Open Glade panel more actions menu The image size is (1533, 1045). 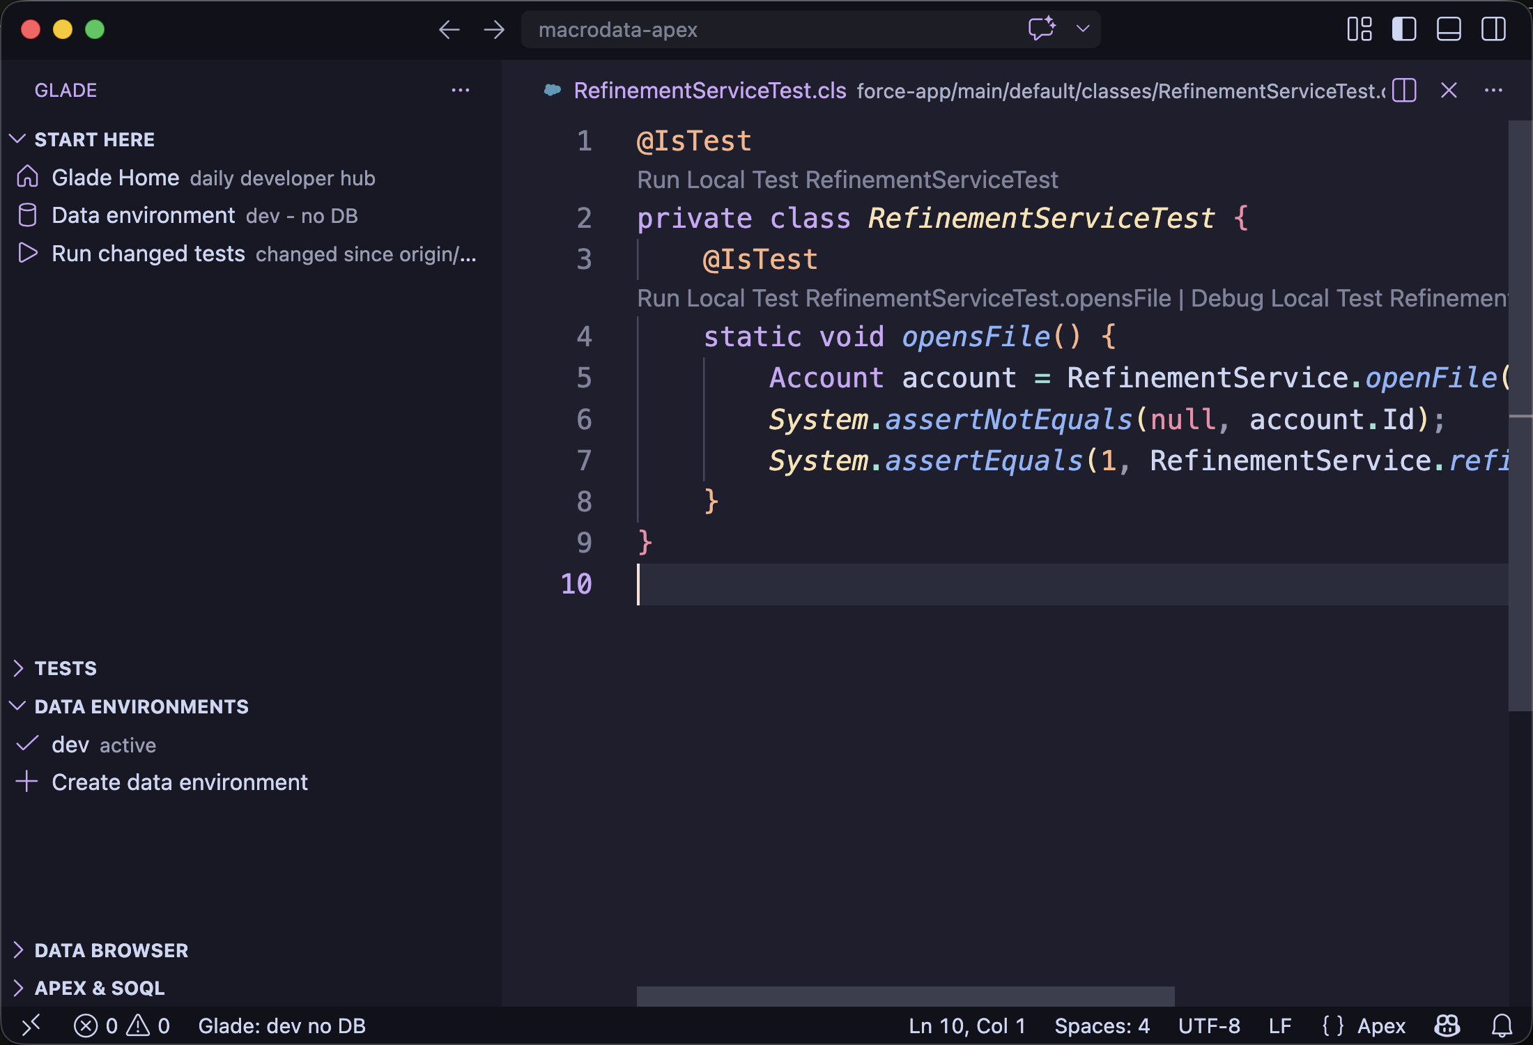click(461, 90)
